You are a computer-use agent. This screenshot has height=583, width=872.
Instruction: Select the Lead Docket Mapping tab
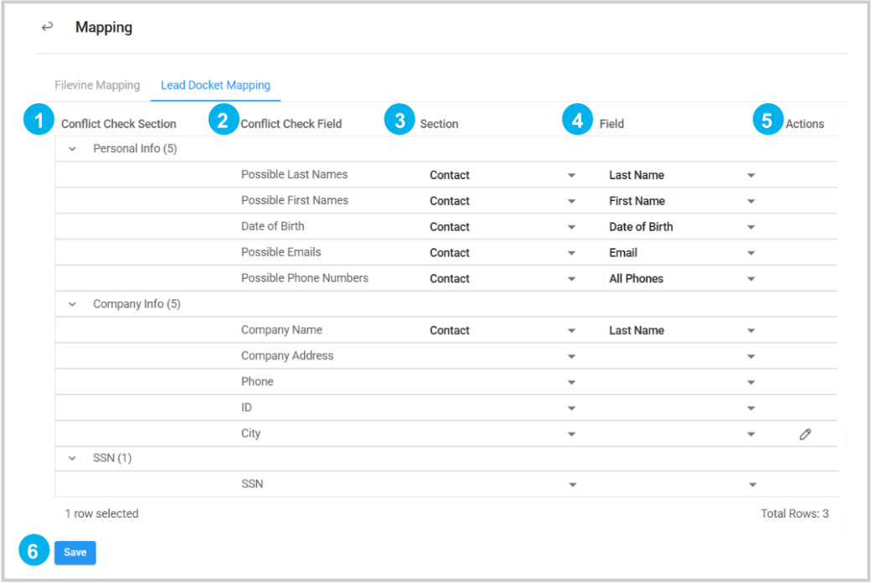pyautogui.click(x=215, y=85)
